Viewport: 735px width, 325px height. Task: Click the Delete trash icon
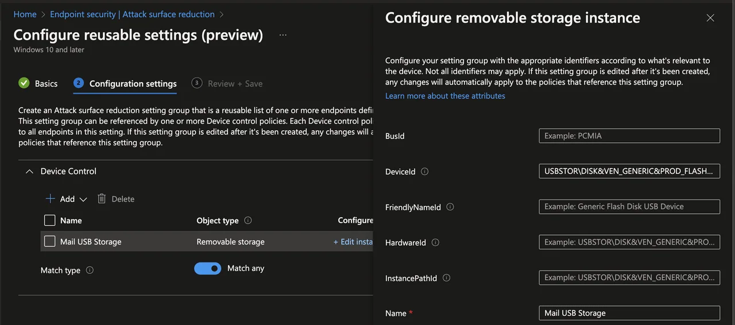pos(102,199)
